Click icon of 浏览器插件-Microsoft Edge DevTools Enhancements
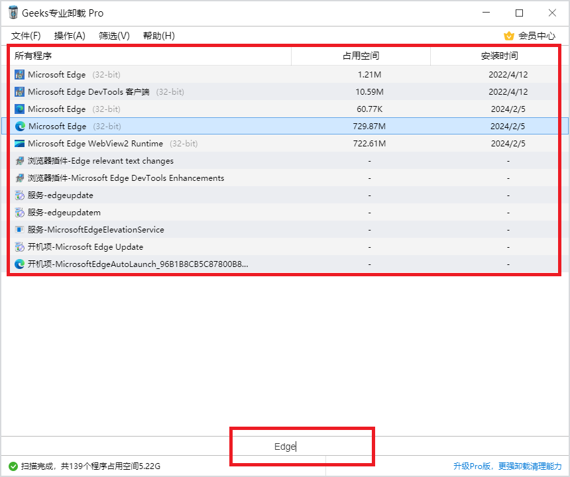Viewport: 570px width, 477px height. tap(19, 178)
